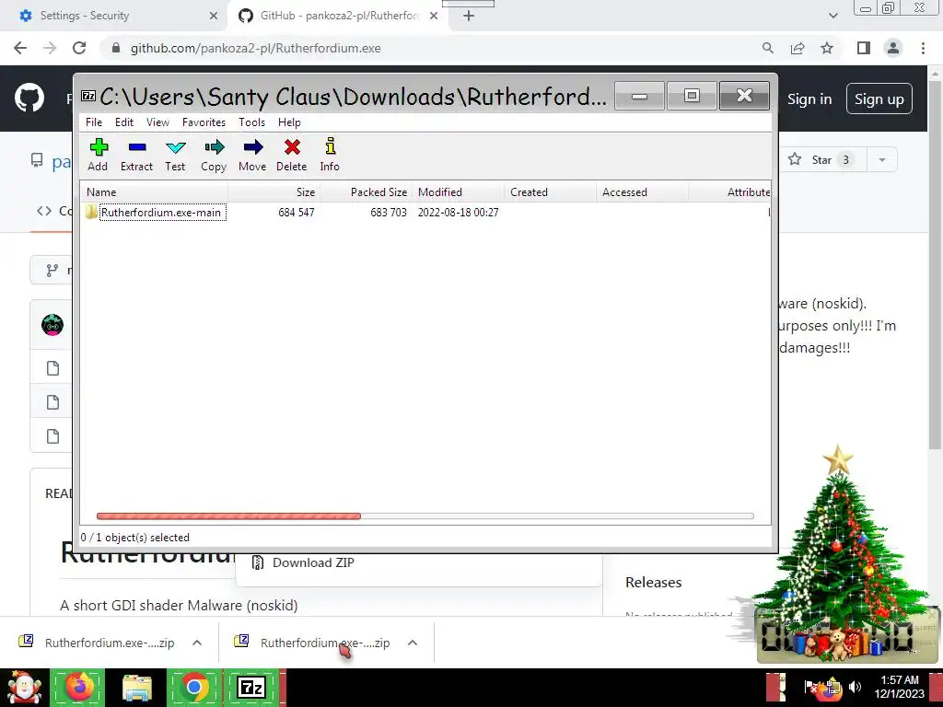This screenshot has height=707, width=943.
Task: Click the Santa Start button on taskbar
Action: pyautogui.click(x=25, y=687)
